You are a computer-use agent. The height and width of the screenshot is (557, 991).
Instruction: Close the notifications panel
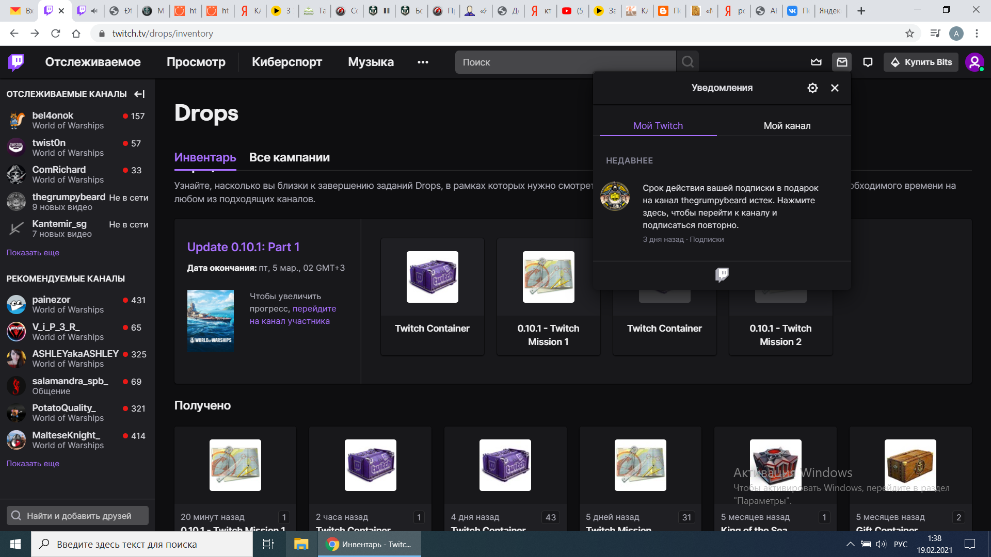[835, 88]
